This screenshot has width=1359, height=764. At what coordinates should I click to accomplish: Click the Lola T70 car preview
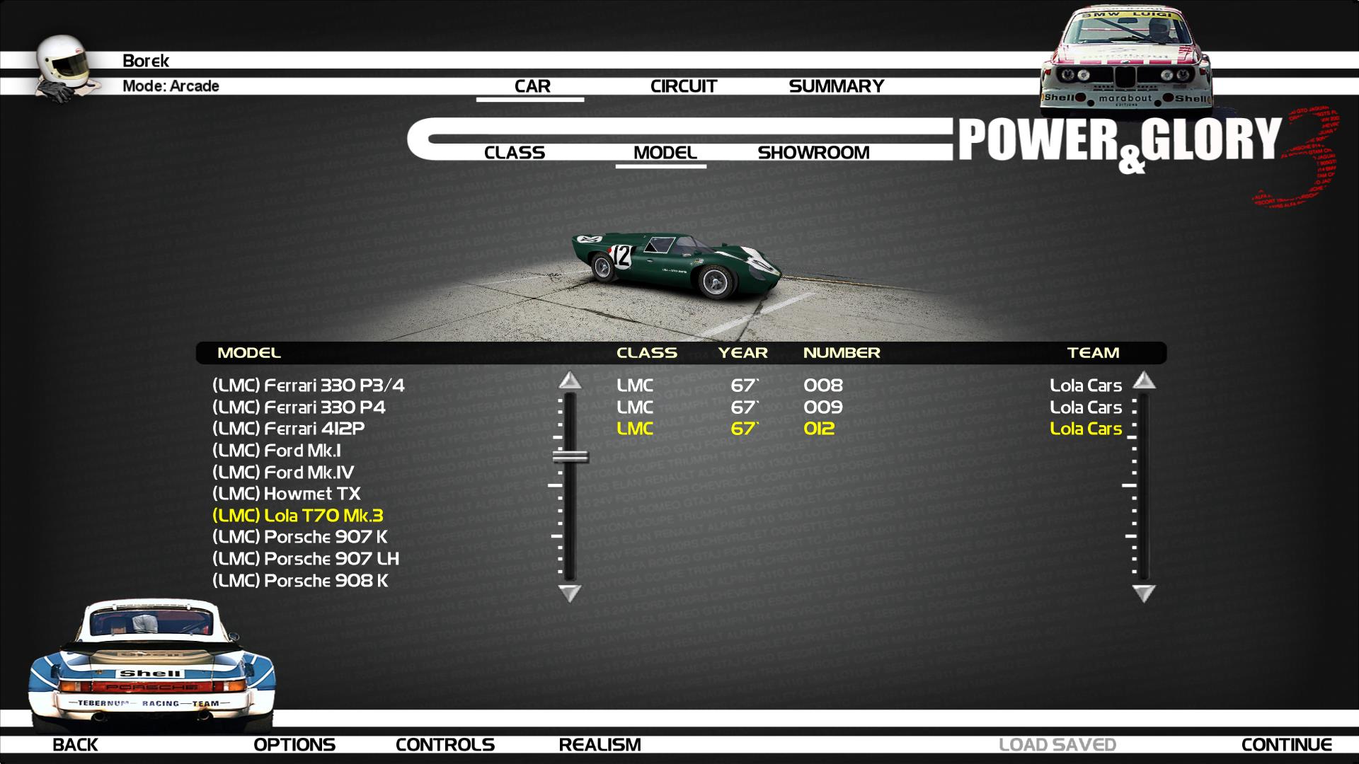click(x=676, y=265)
